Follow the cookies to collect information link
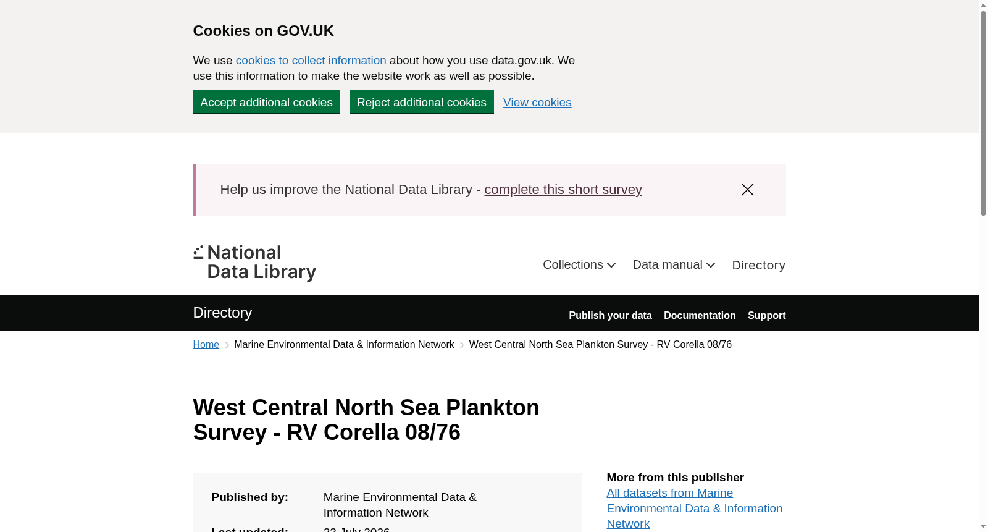988x532 pixels. click(x=311, y=61)
